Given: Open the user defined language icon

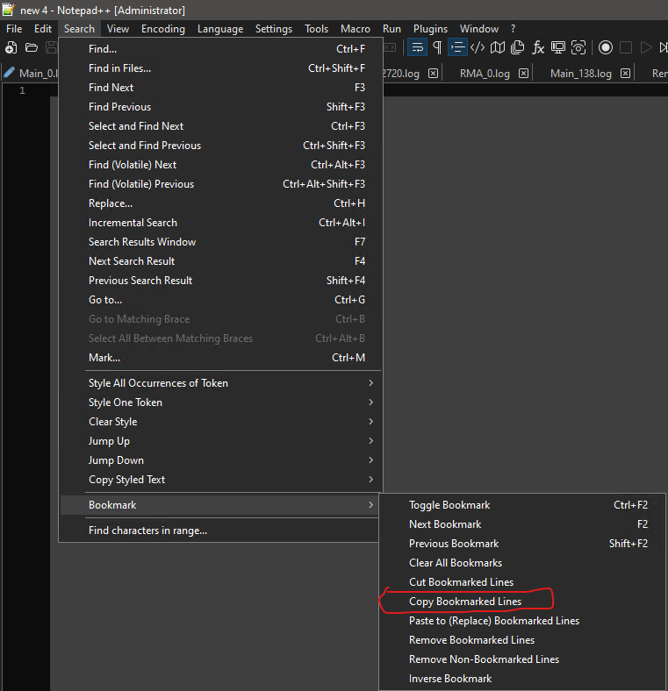Looking at the screenshot, I should point(478,47).
